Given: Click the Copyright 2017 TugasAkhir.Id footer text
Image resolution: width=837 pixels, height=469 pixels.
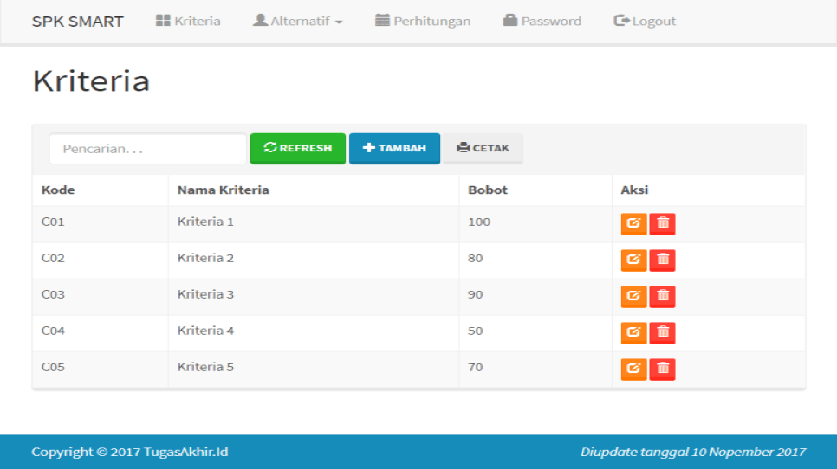Looking at the screenshot, I should pyautogui.click(x=130, y=452).
